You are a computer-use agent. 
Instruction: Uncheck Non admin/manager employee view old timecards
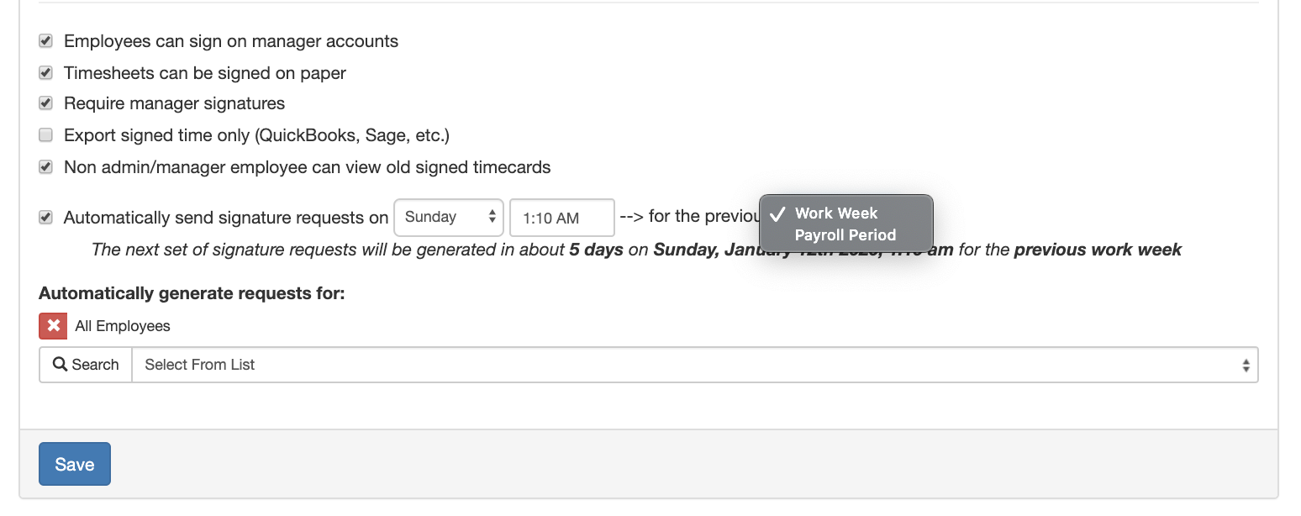[x=46, y=167]
